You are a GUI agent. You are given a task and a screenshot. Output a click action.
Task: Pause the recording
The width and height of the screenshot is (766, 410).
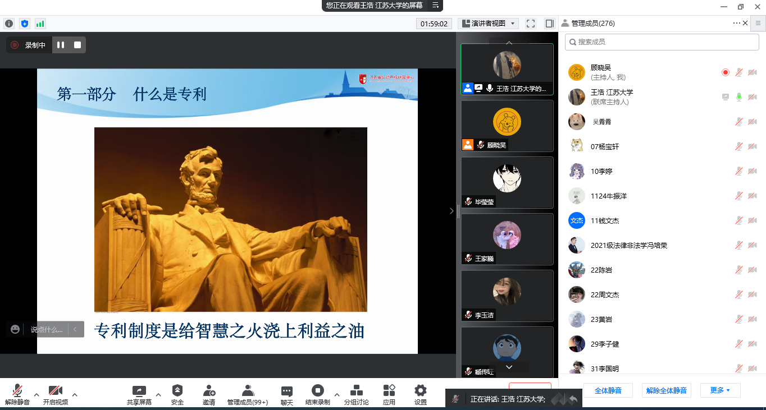(x=61, y=45)
